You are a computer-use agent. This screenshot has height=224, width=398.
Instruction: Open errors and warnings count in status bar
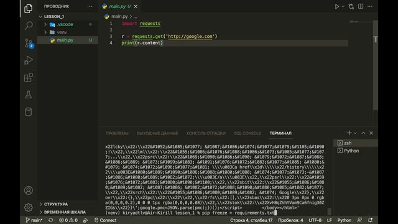[x=68, y=220]
